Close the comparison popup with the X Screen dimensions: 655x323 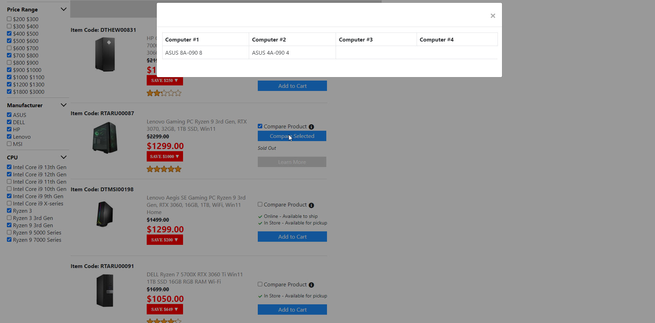493,16
